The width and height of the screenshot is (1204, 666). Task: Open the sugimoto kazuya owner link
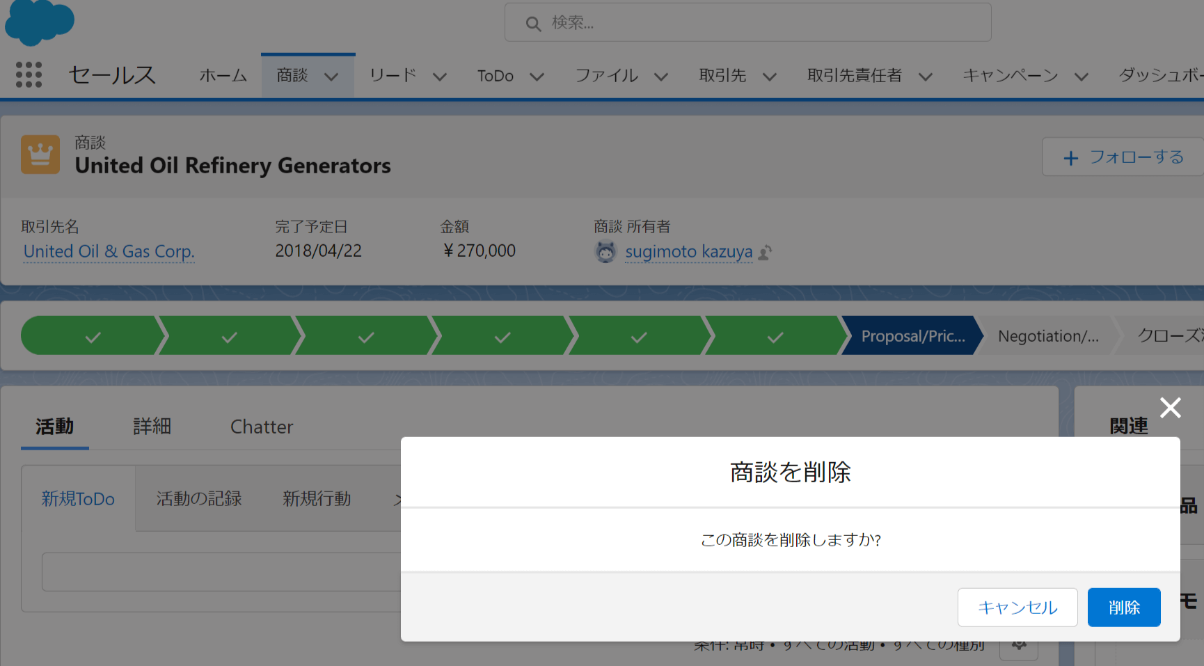pos(689,251)
